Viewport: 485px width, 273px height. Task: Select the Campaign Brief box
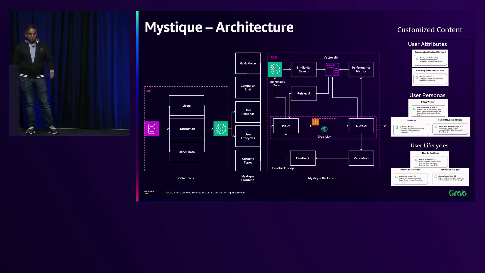point(248,87)
